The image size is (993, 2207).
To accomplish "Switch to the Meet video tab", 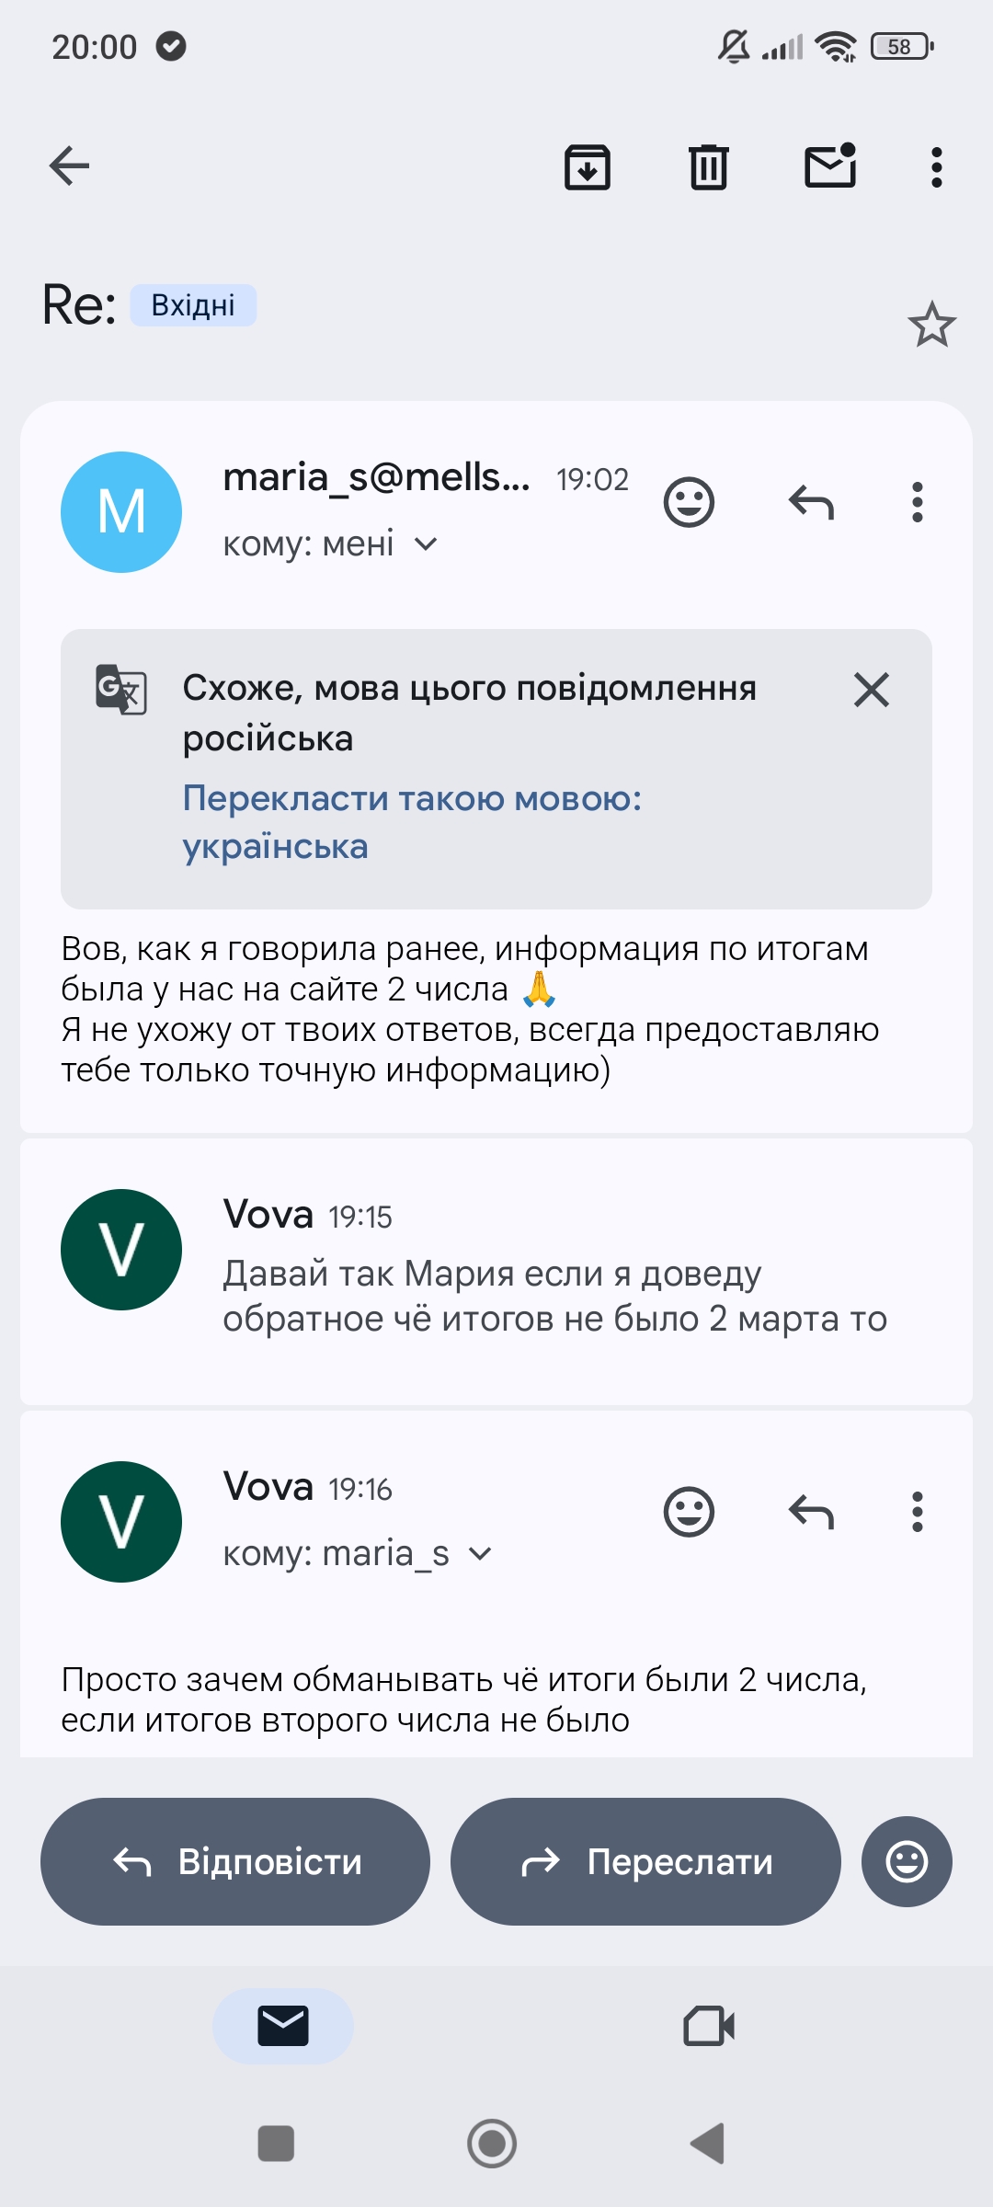I will click(709, 2026).
